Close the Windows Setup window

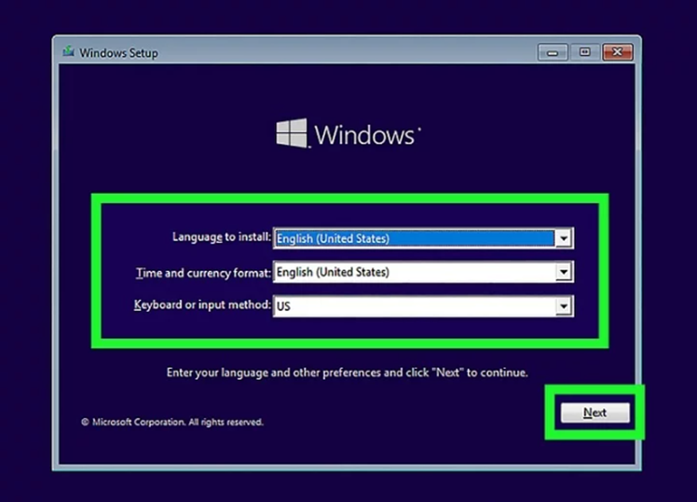coord(618,52)
